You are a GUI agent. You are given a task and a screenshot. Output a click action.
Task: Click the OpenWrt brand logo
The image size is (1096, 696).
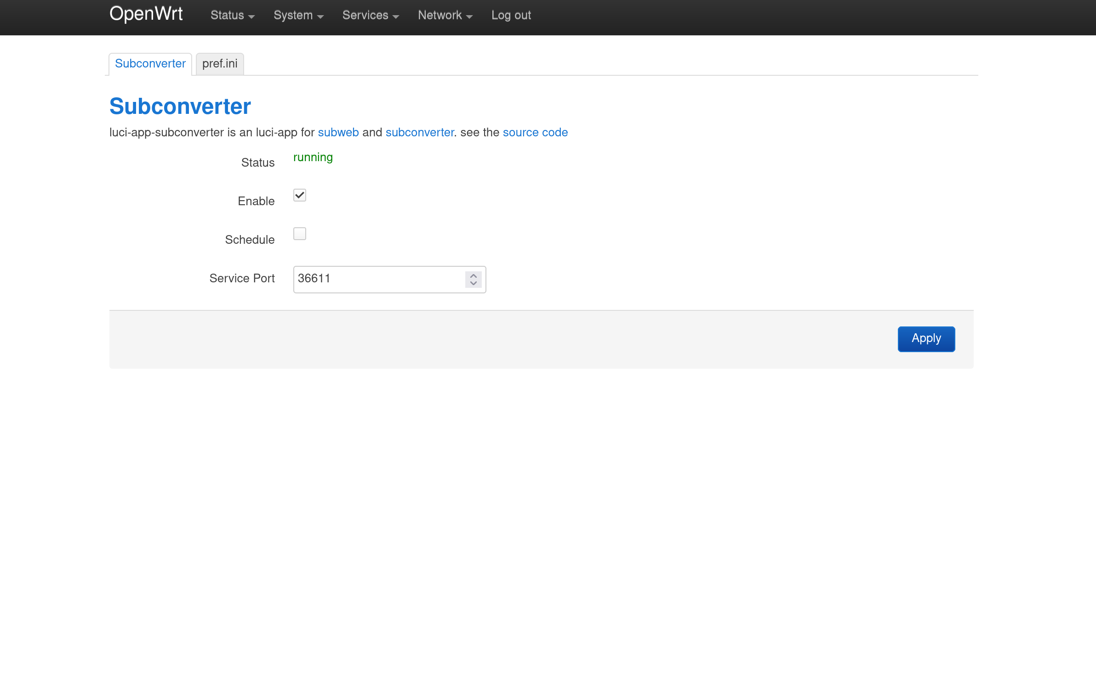(x=146, y=14)
